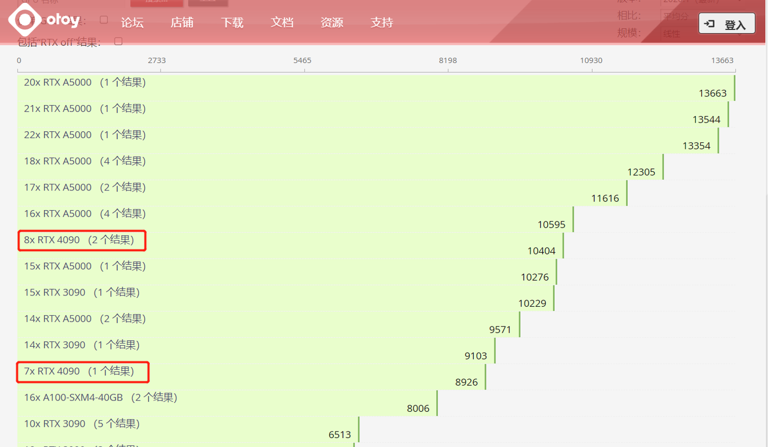Open the 论坛 forum menu item
The width and height of the screenshot is (768, 447).
tap(132, 22)
